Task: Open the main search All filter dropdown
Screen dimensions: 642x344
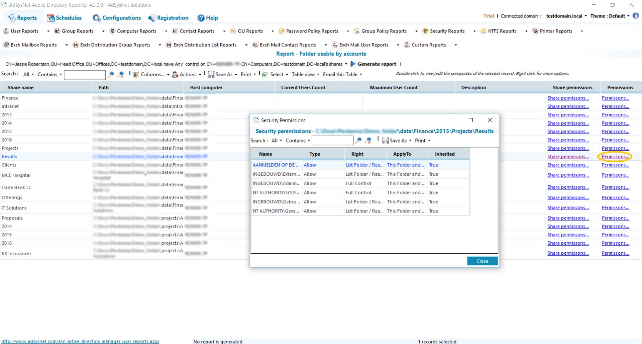Action: pyautogui.click(x=29, y=74)
